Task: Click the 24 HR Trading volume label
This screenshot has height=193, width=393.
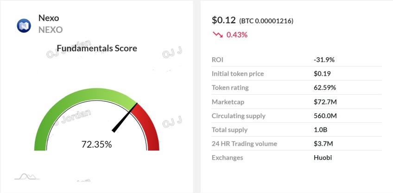Action: (x=244, y=144)
